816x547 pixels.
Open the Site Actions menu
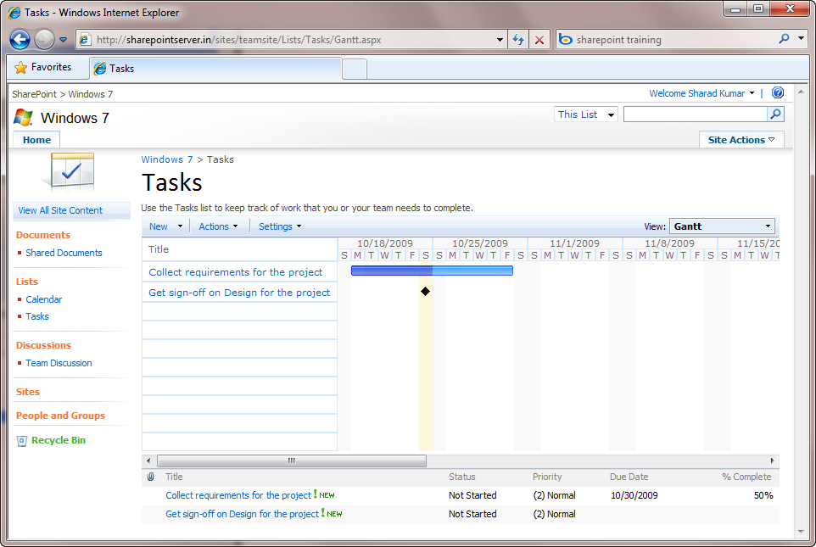[x=741, y=140]
